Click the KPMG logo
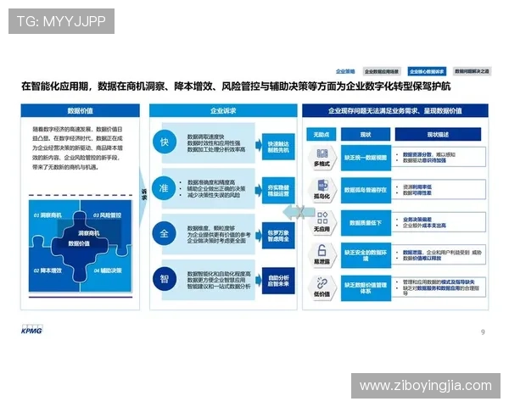This screenshot has width=509, height=407. (31, 329)
